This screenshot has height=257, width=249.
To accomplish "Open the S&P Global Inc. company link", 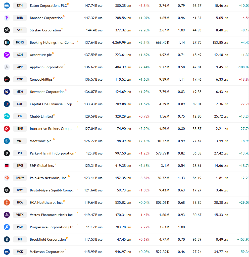I will [42, 166].
